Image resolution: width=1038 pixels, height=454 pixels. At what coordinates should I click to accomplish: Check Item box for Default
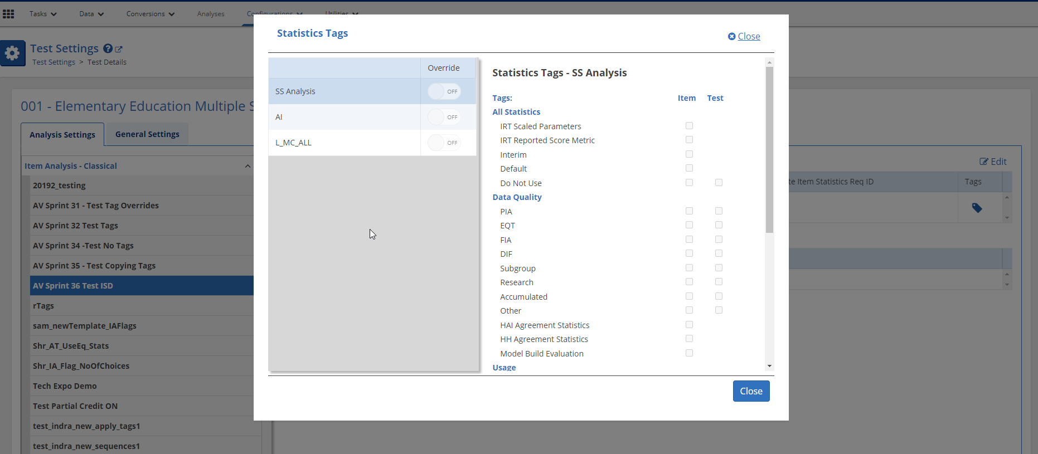click(x=689, y=168)
